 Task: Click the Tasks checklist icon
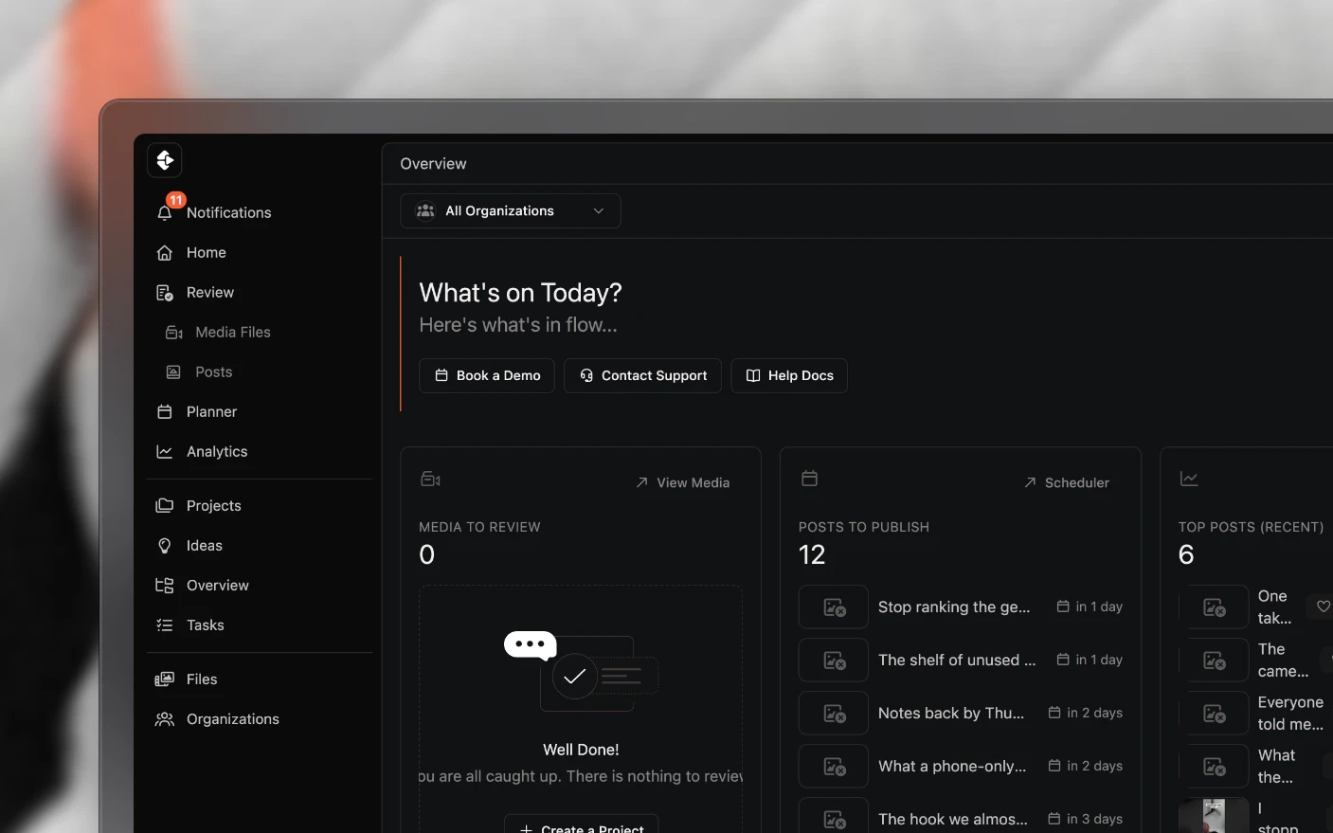coord(165,625)
